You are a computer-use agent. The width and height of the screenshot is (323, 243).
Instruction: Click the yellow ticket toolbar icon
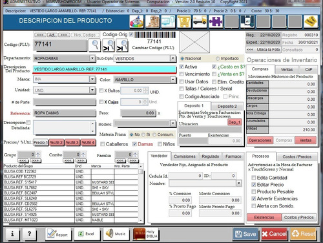[x=311, y=21]
